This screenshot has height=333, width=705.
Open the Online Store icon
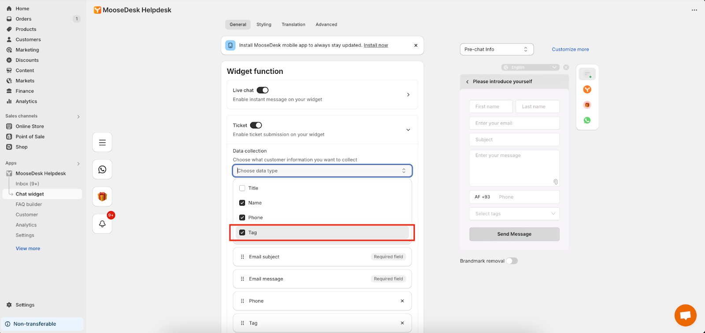tap(9, 126)
